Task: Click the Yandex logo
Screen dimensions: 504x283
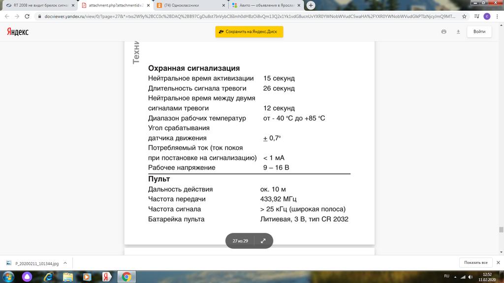Action: pos(18,32)
